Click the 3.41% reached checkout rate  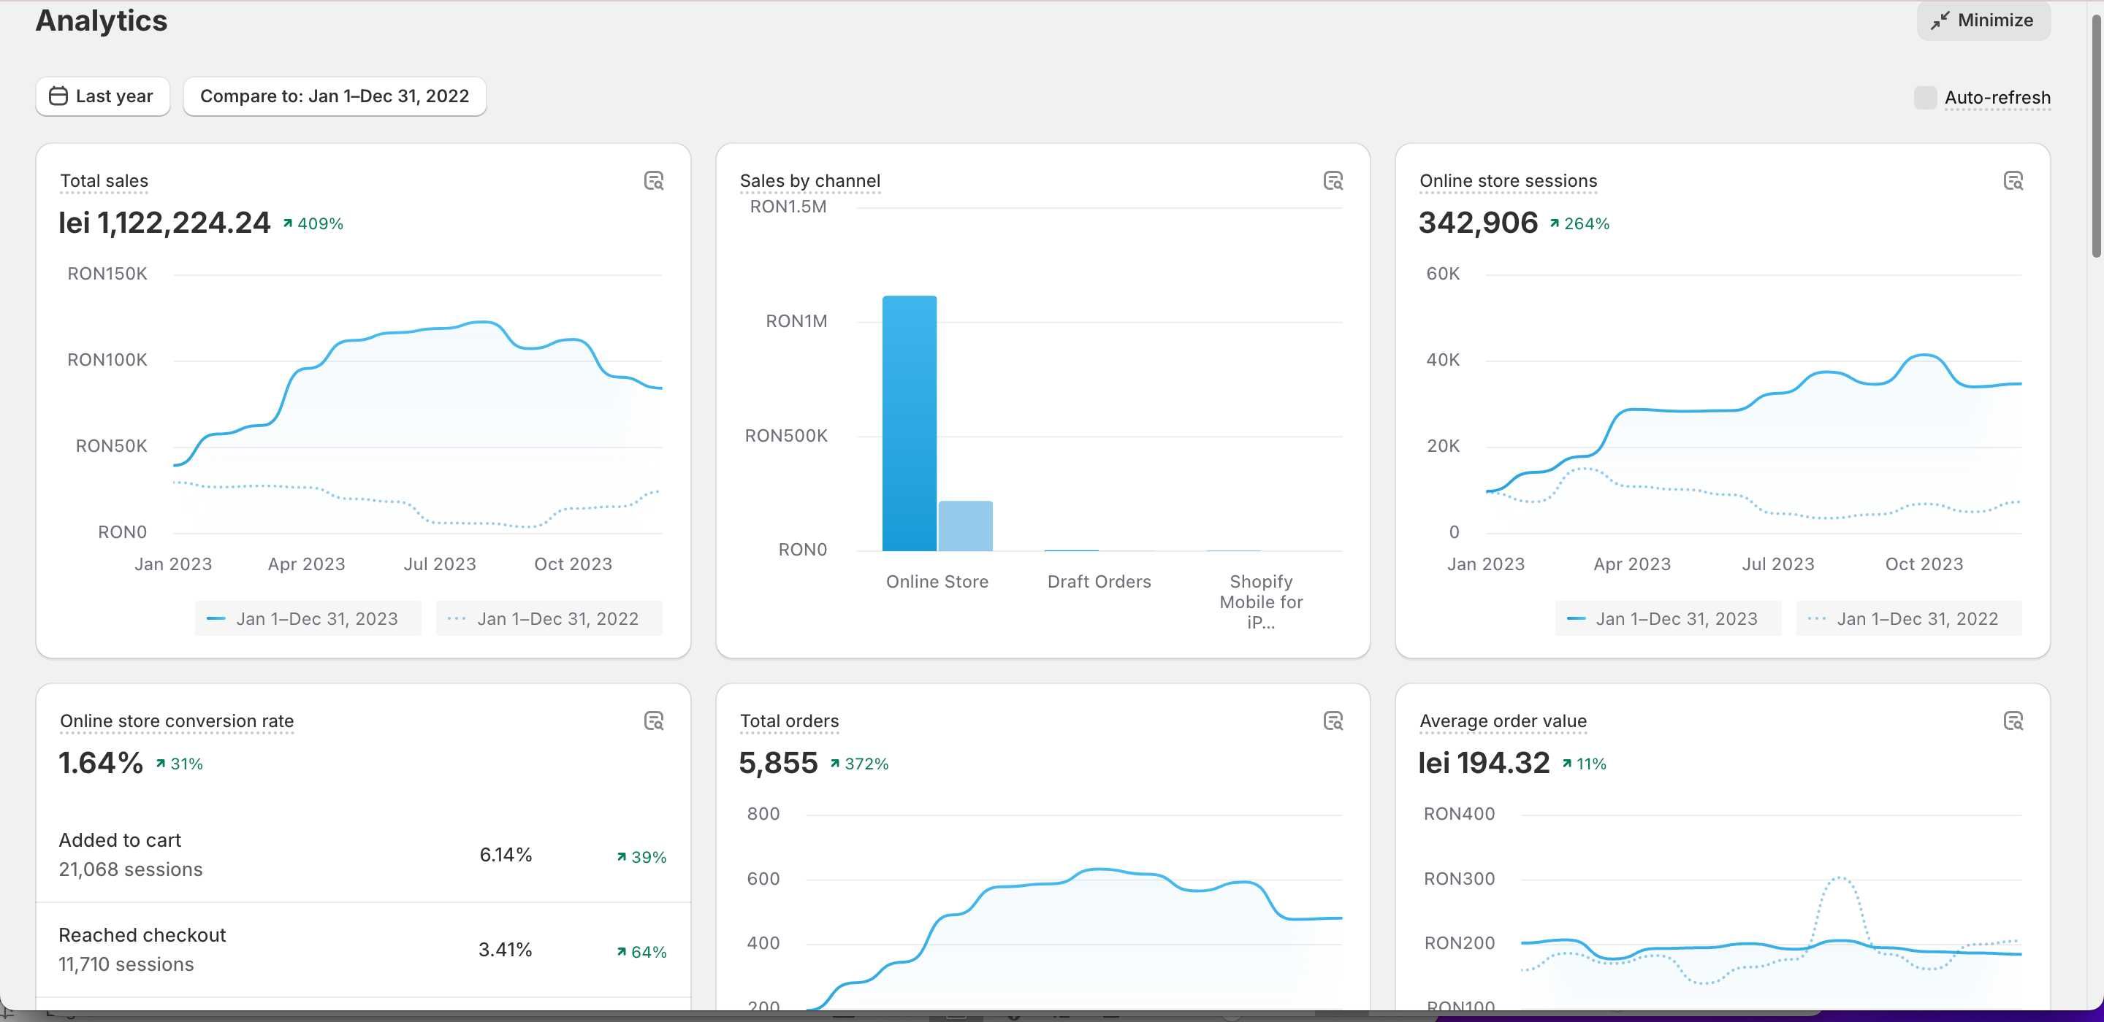(x=505, y=949)
